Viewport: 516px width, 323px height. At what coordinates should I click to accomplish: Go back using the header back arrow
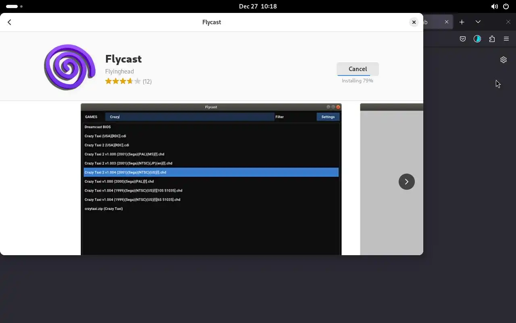(9, 22)
